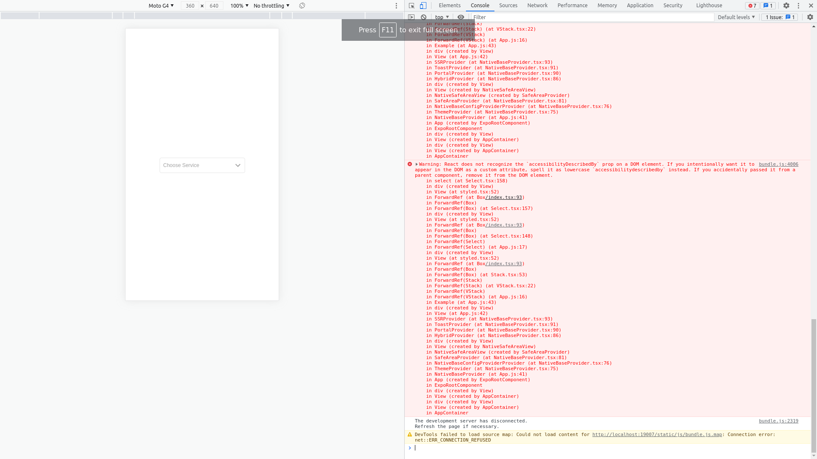Image resolution: width=817 pixels, height=459 pixels.
Task: Switch to the Sources tab
Action: tap(507, 5)
